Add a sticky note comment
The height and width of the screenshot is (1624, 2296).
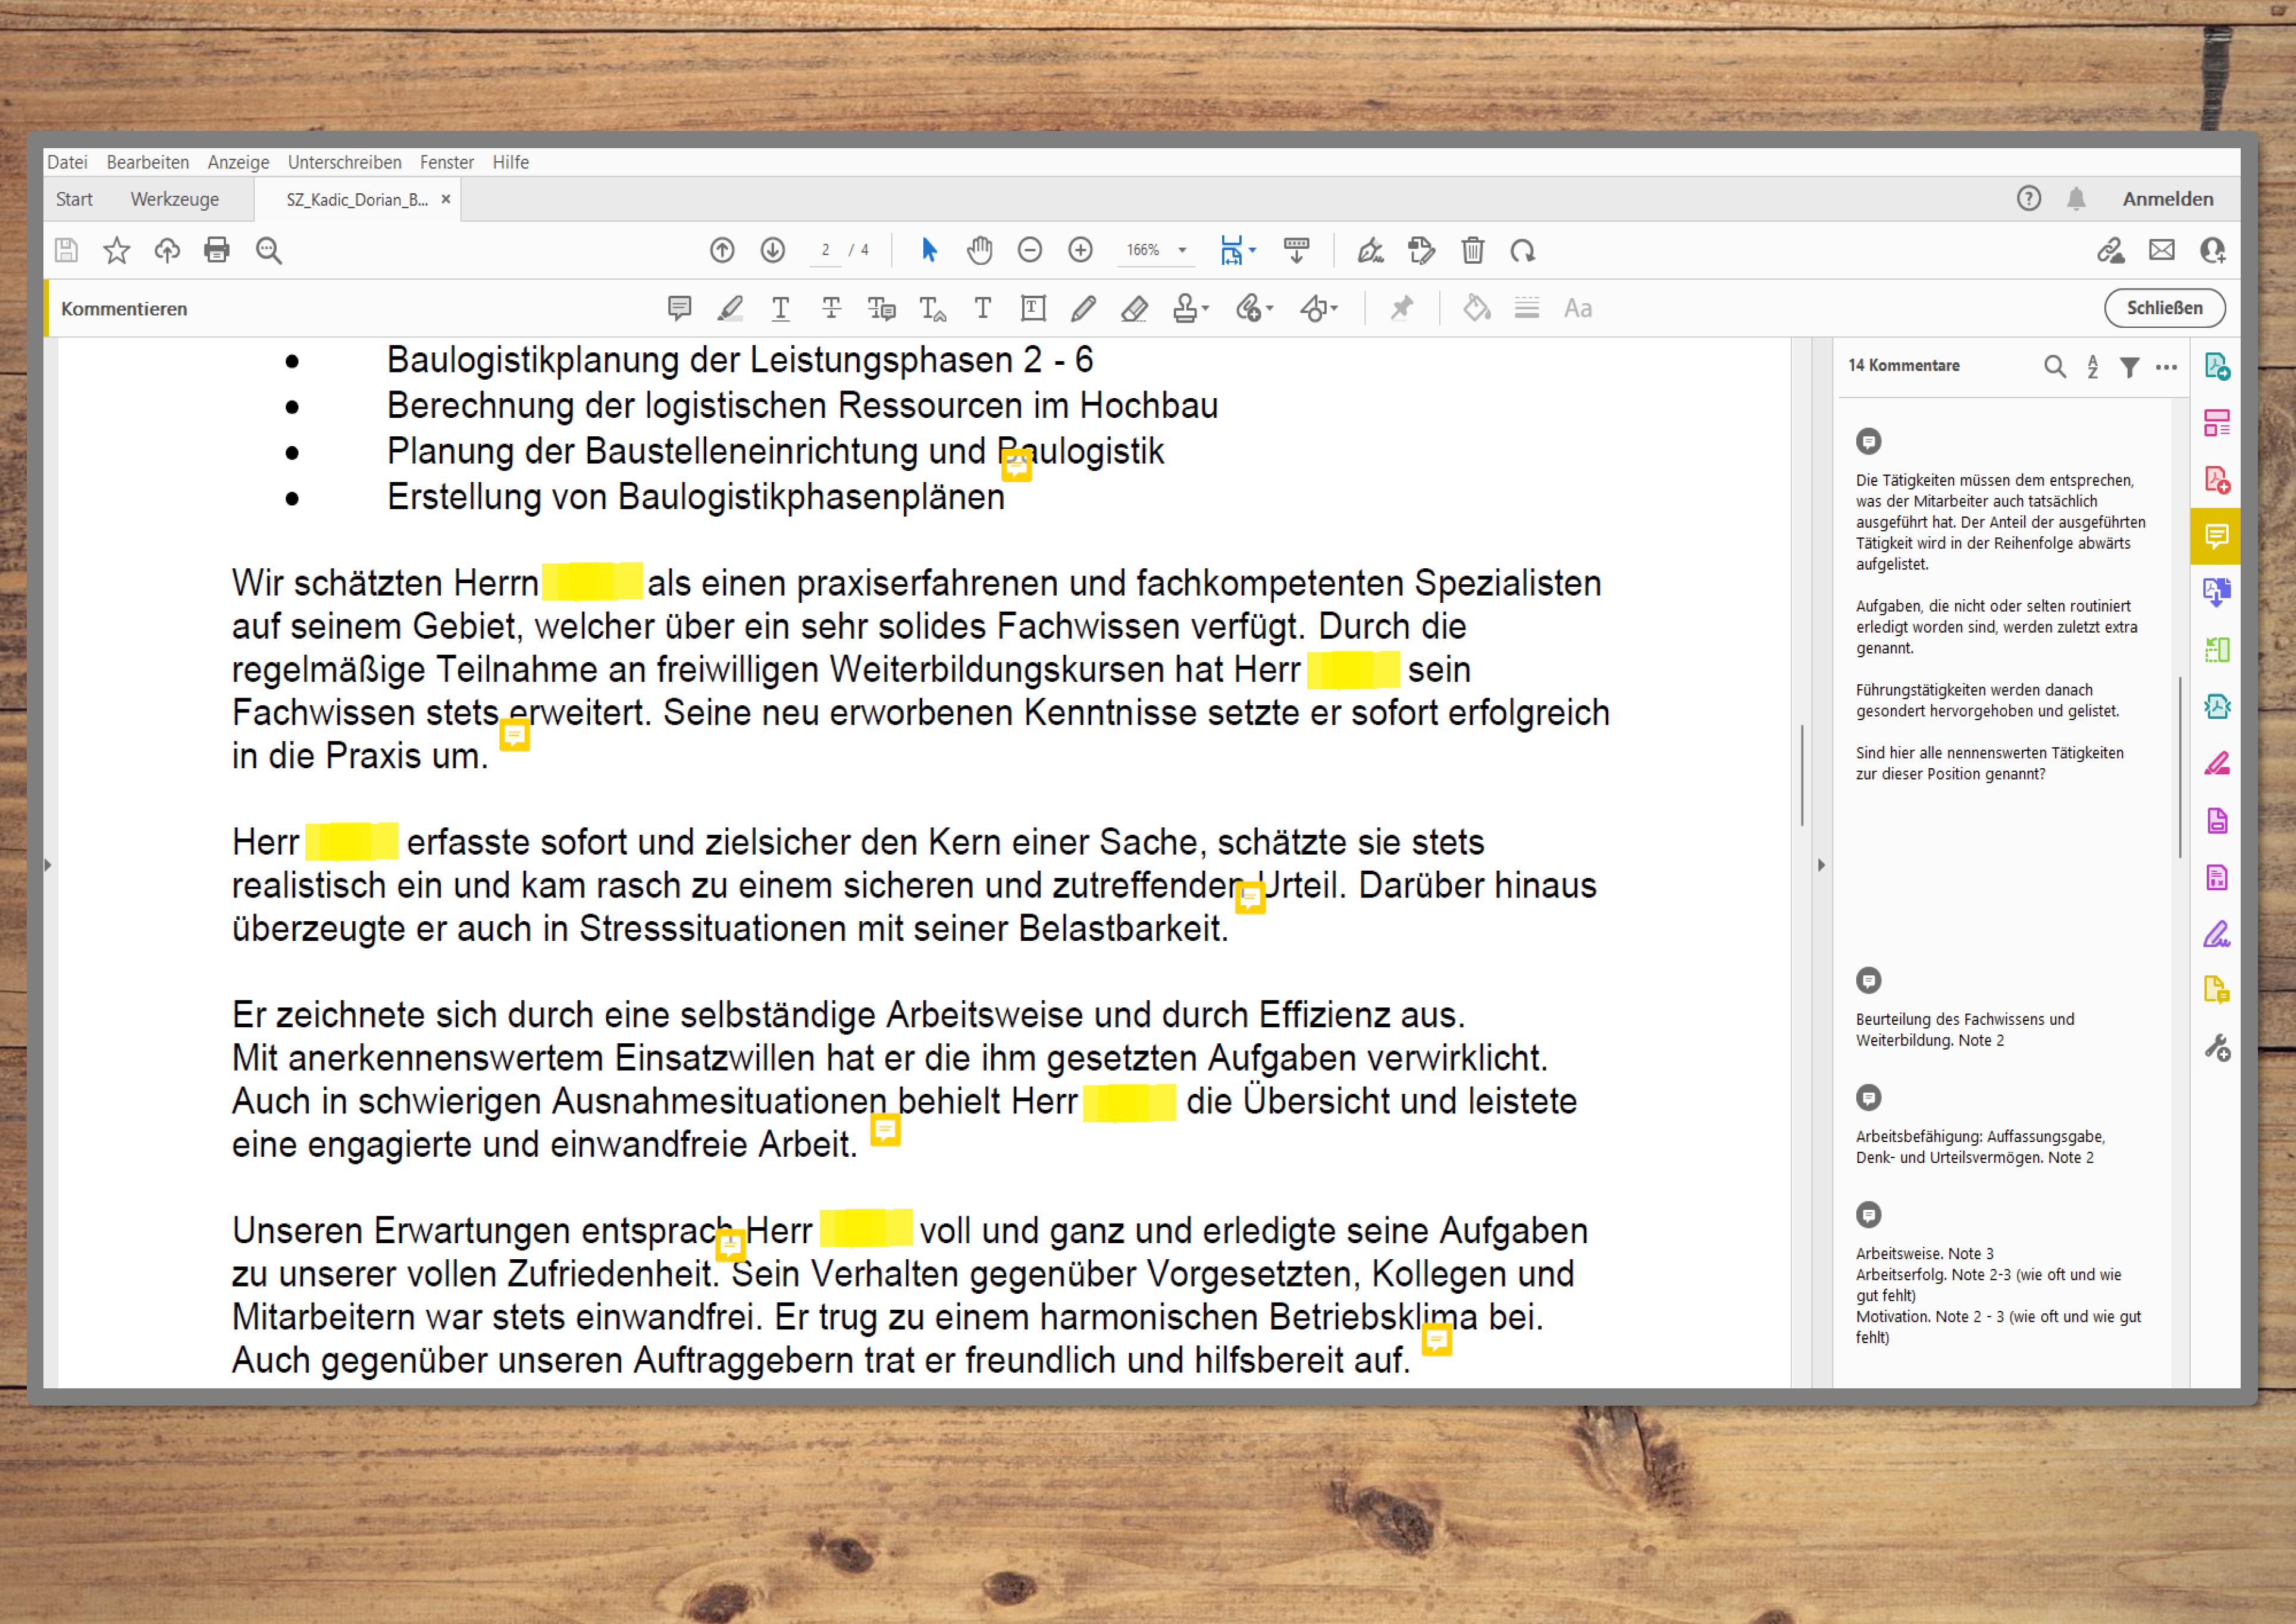click(x=679, y=308)
